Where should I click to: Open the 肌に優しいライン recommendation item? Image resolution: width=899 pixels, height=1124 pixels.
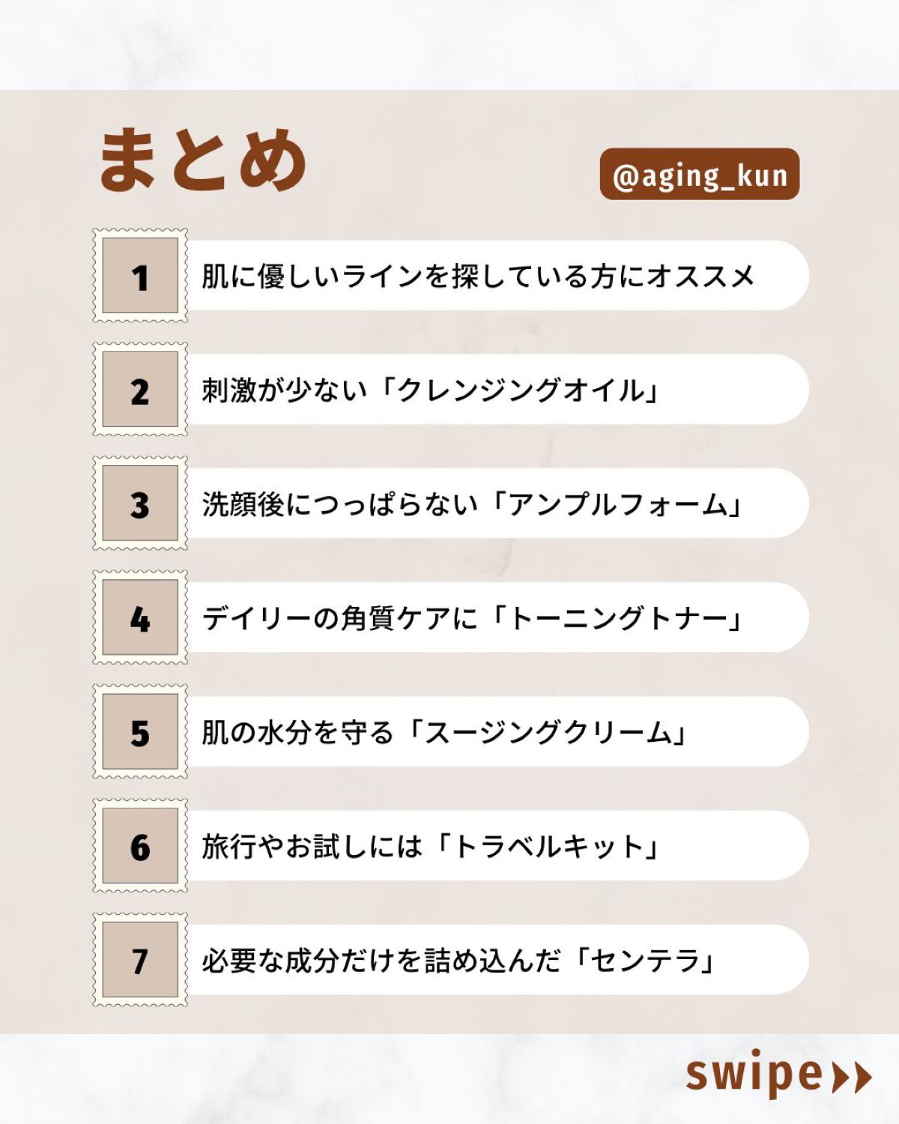(x=479, y=276)
